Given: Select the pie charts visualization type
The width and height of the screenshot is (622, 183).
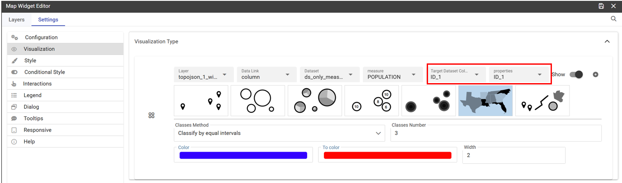Looking at the screenshot, I should pos(315,101).
